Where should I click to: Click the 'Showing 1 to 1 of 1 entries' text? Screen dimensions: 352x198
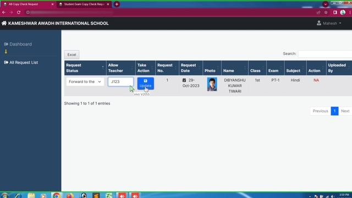pos(87,103)
